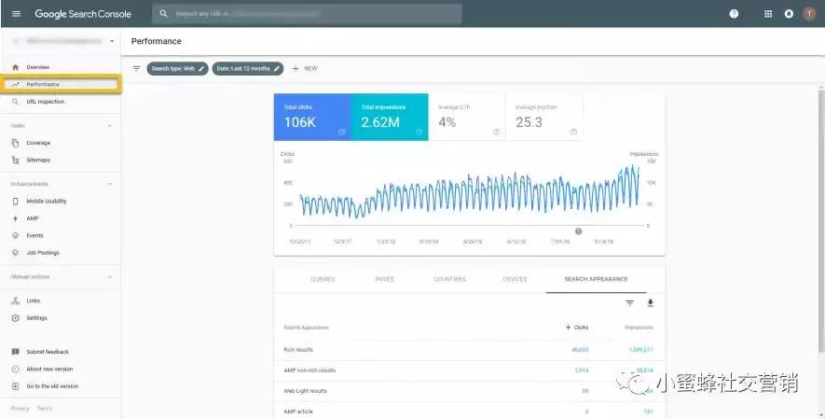Open the hamburger main menu
This screenshot has height=419, width=825.
point(16,14)
